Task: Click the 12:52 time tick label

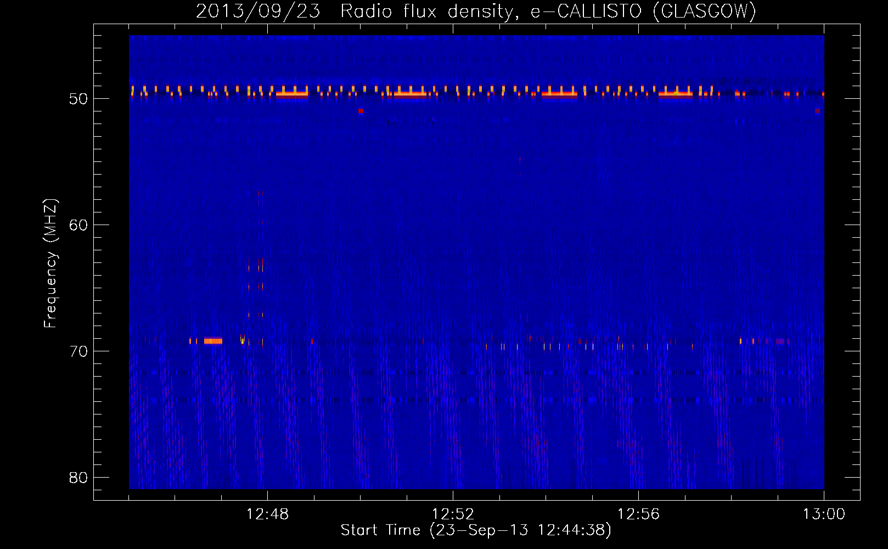Action: 453,514
